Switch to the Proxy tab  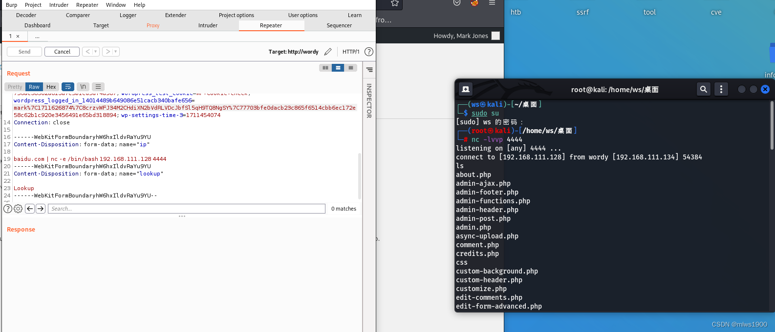click(x=153, y=25)
